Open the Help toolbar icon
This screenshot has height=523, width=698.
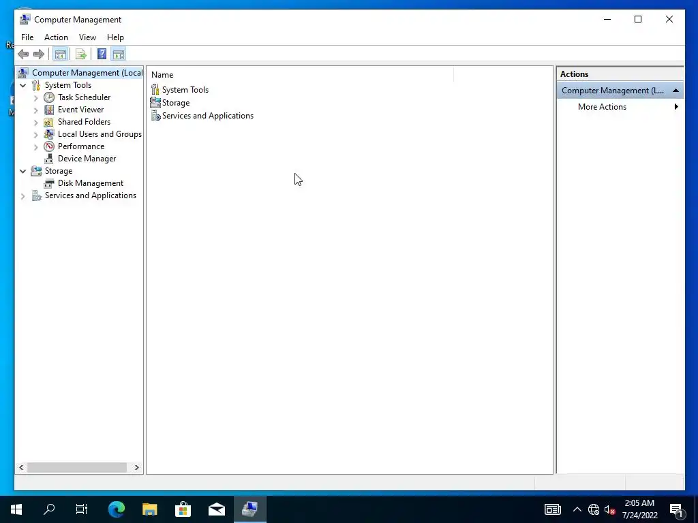click(102, 54)
